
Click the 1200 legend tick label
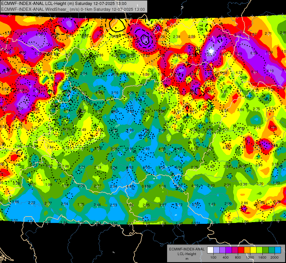click(x=250, y=257)
